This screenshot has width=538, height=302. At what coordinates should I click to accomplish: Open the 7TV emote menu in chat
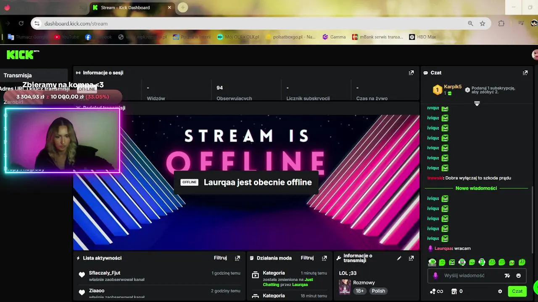[x=507, y=276]
